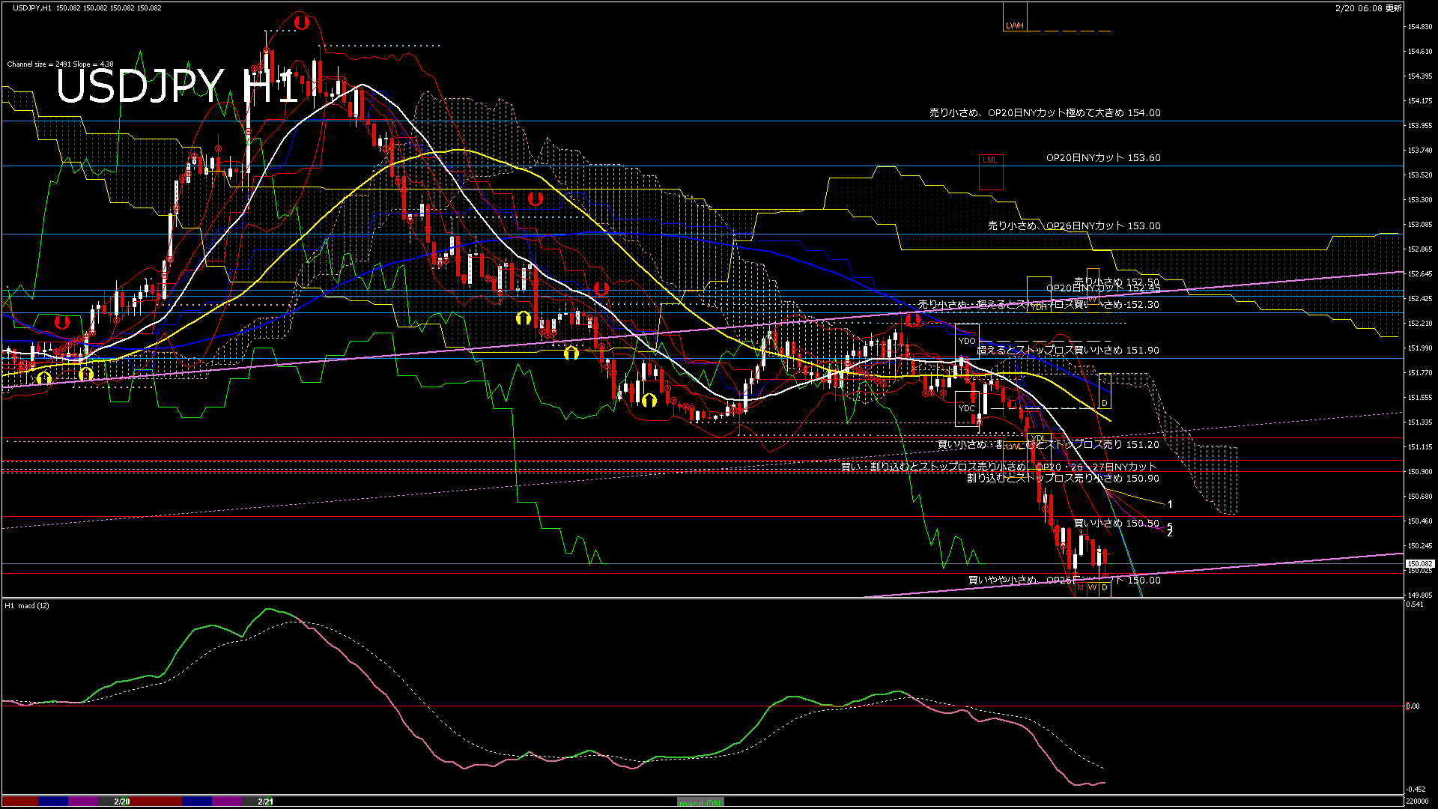Select the YDO label box
The image size is (1438, 809).
pyautogui.click(x=967, y=341)
